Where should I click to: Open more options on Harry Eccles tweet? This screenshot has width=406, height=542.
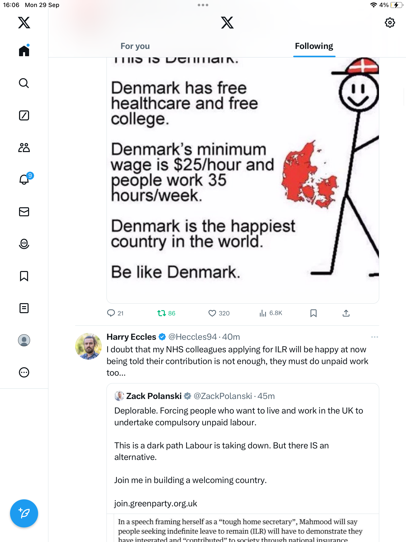point(374,337)
